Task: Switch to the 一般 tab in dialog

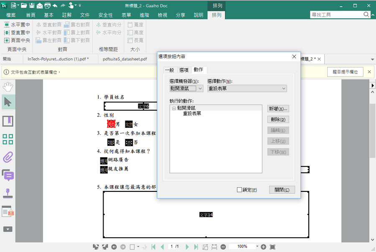Action: tap(169, 70)
